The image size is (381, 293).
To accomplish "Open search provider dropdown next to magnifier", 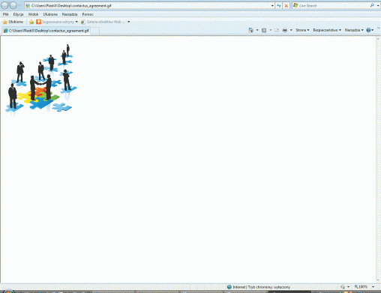I will coord(378,5).
